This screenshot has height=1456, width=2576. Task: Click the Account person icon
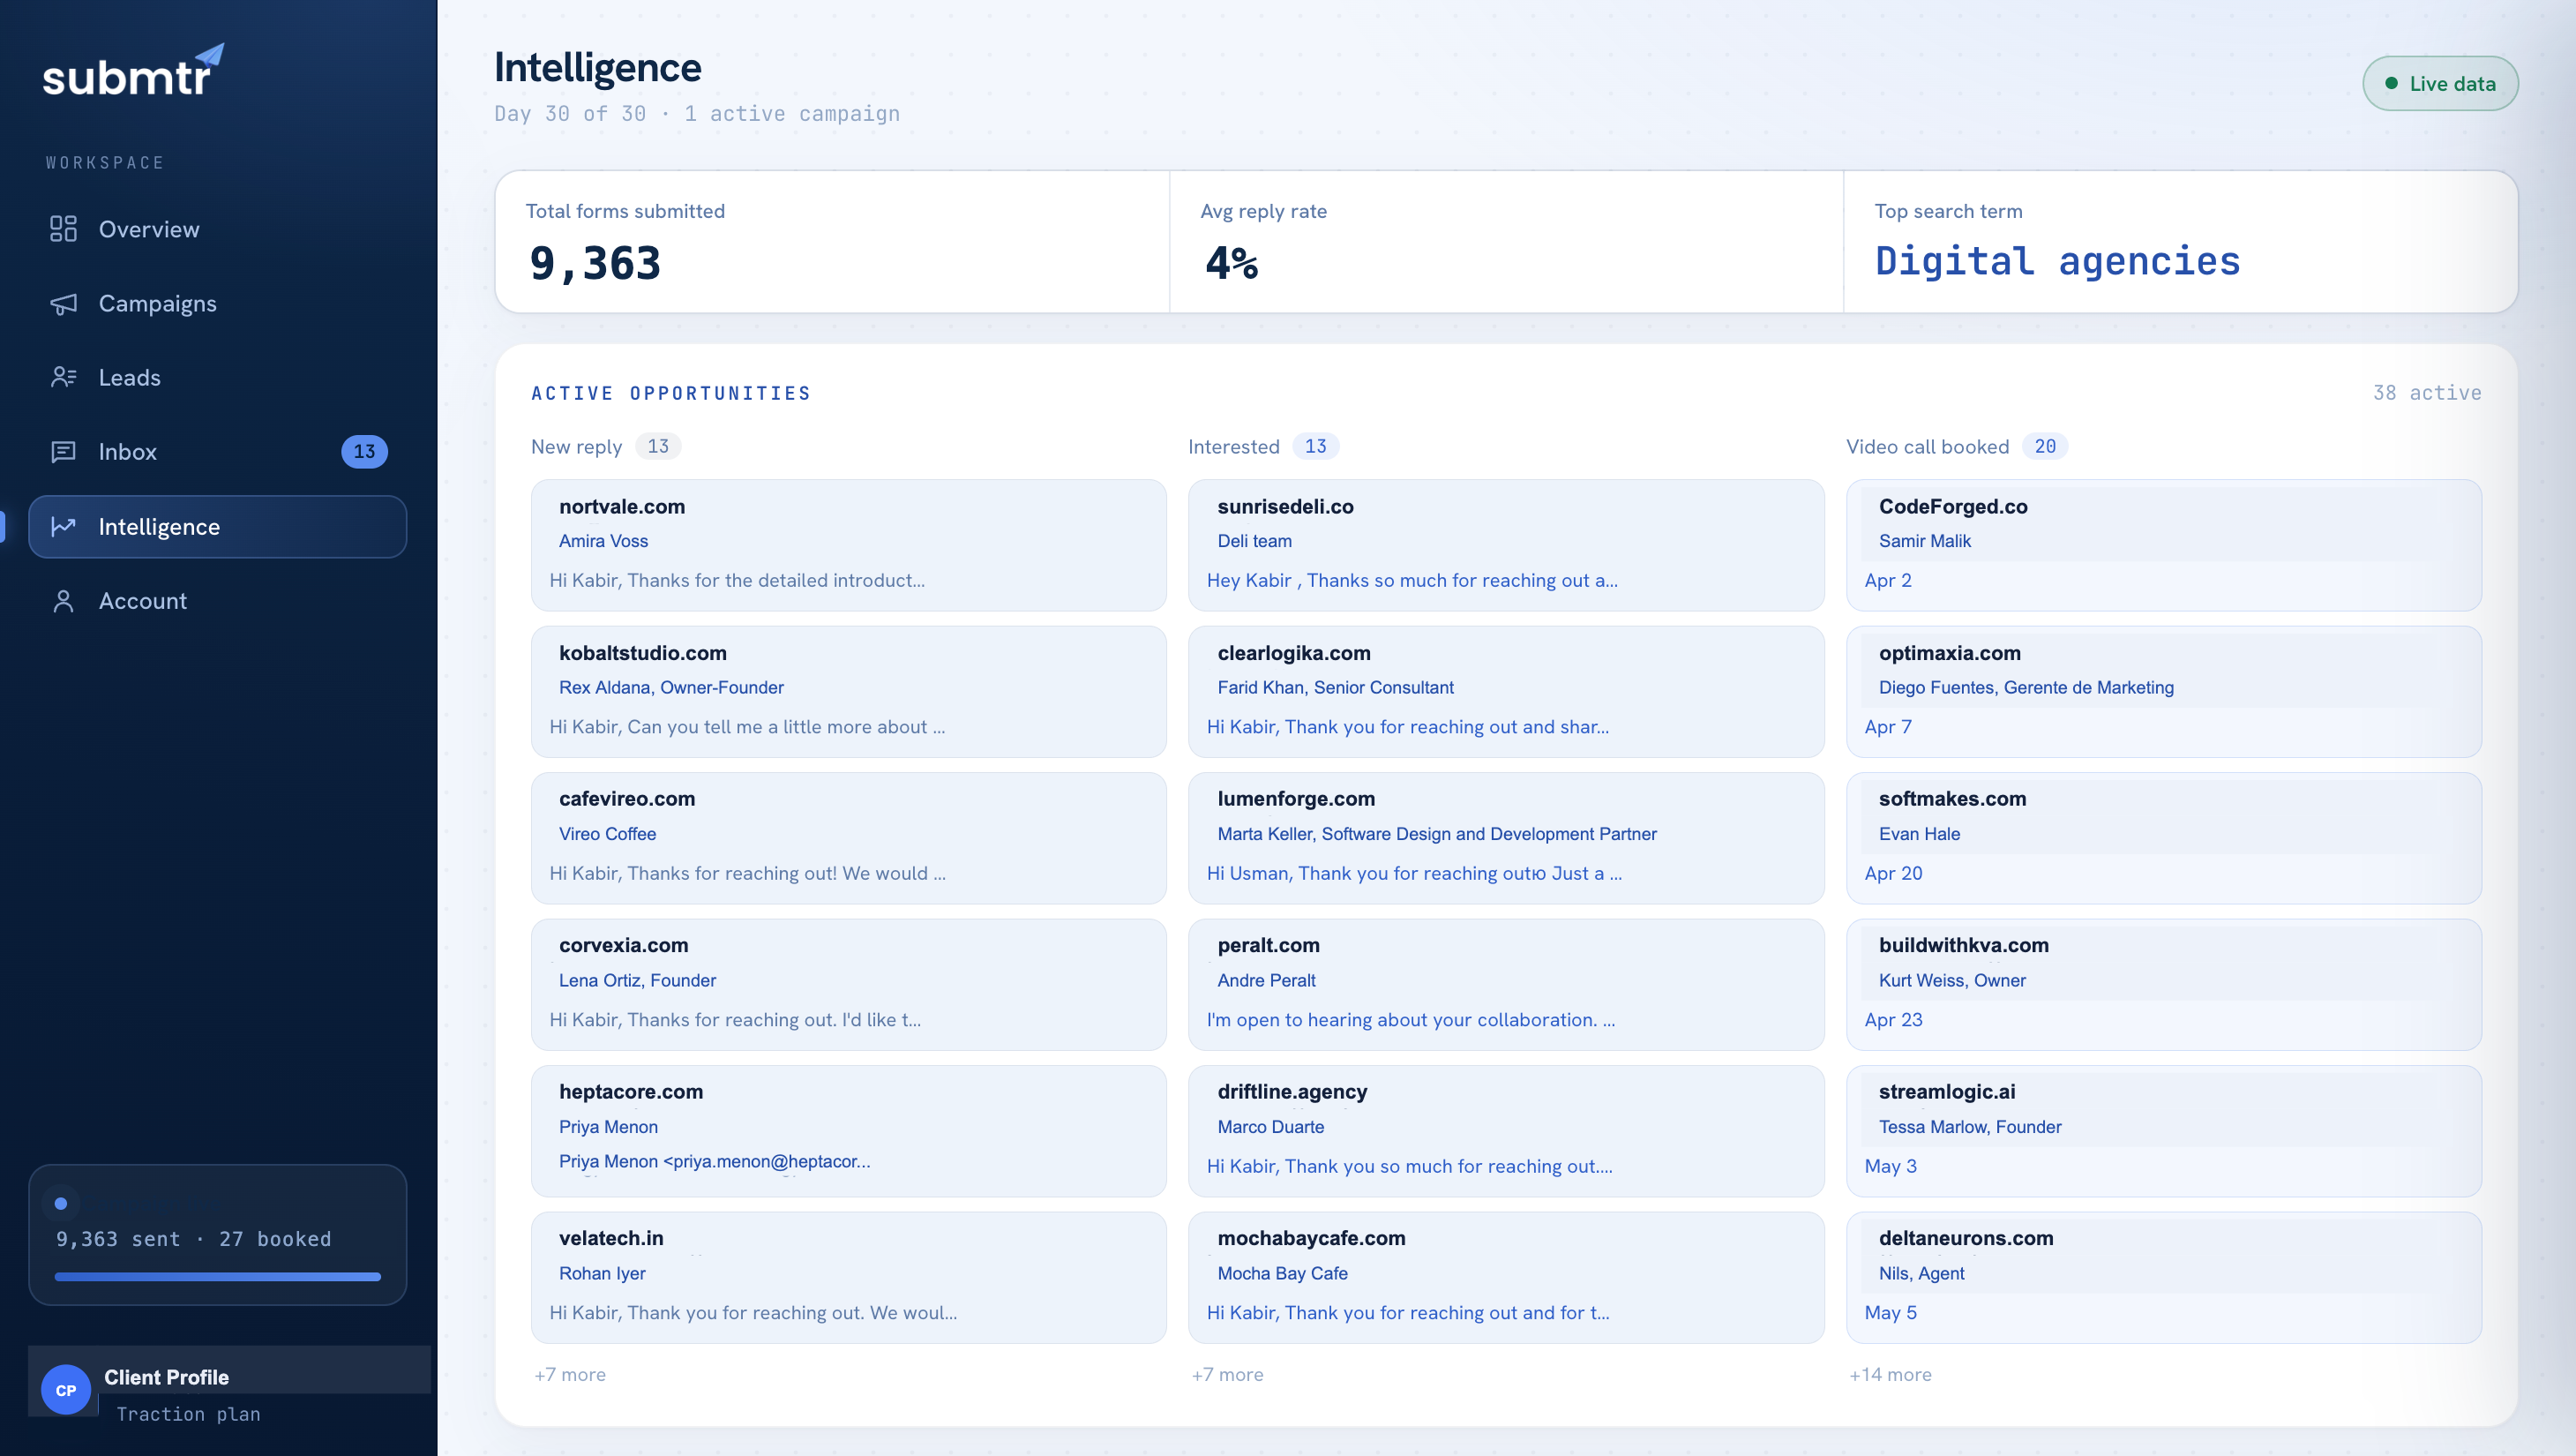pyautogui.click(x=63, y=600)
